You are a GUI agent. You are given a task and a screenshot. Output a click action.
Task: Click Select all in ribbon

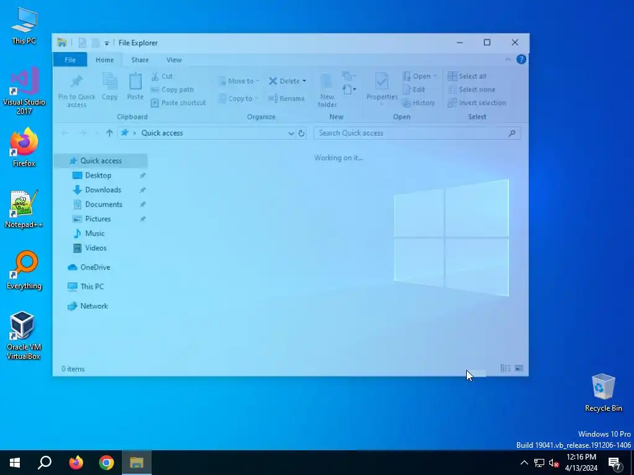(467, 76)
